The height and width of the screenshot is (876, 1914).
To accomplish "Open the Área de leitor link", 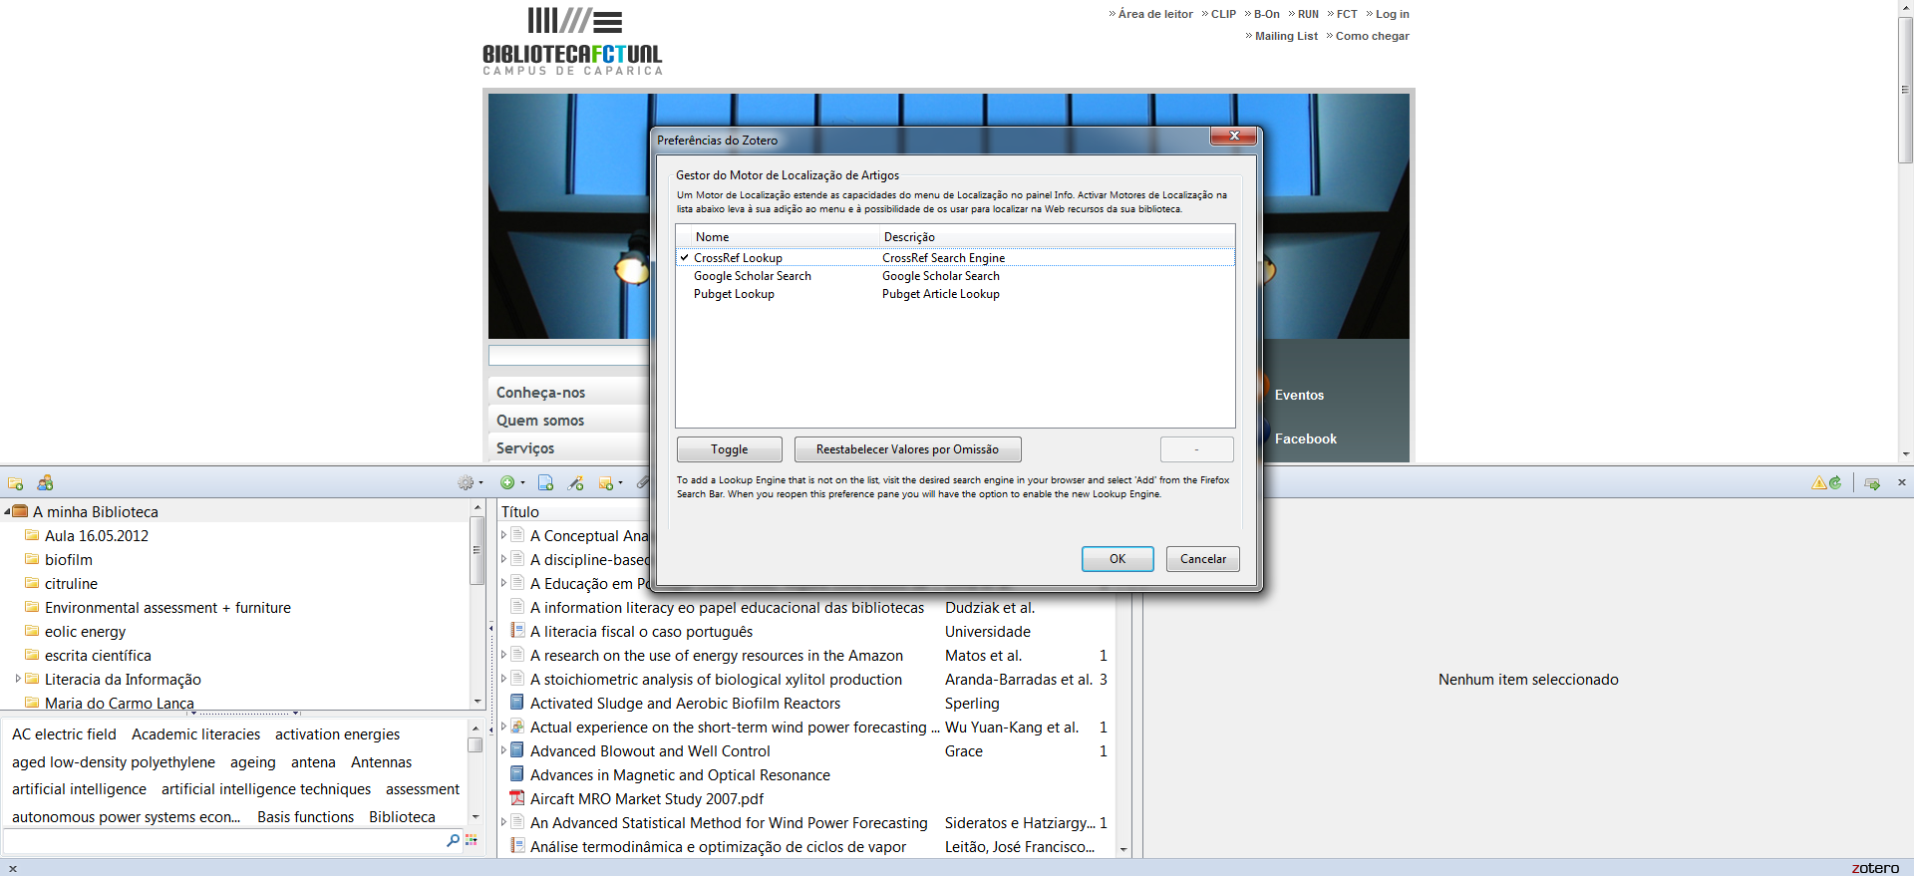I will click(x=1155, y=14).
